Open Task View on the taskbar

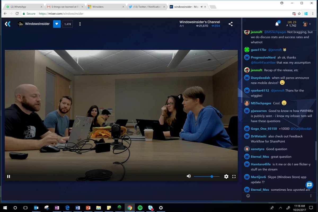click(25, 208)
